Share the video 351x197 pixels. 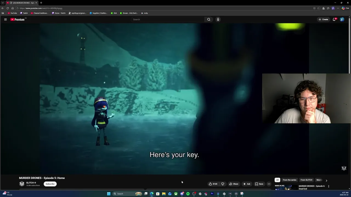coord(234,184)
